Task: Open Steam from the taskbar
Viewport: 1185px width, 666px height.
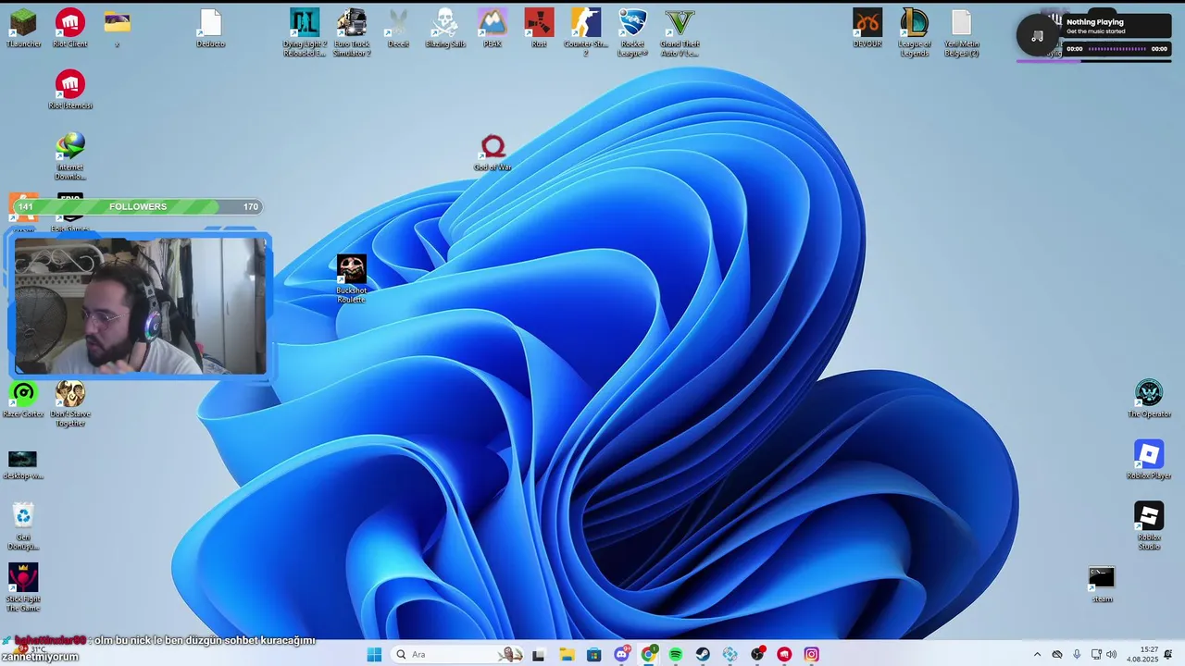Action: click(x=703, y=654)
